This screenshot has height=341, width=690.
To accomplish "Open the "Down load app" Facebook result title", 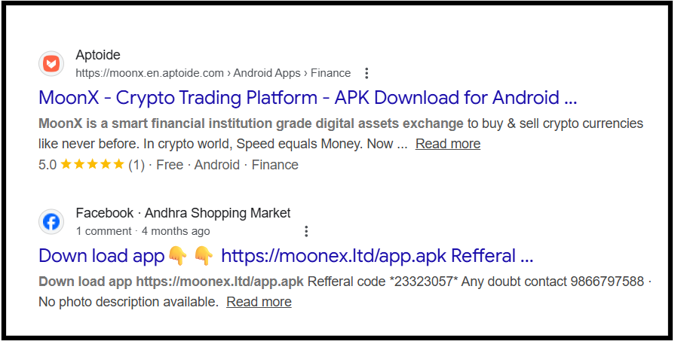I will [x=286, y=256].
